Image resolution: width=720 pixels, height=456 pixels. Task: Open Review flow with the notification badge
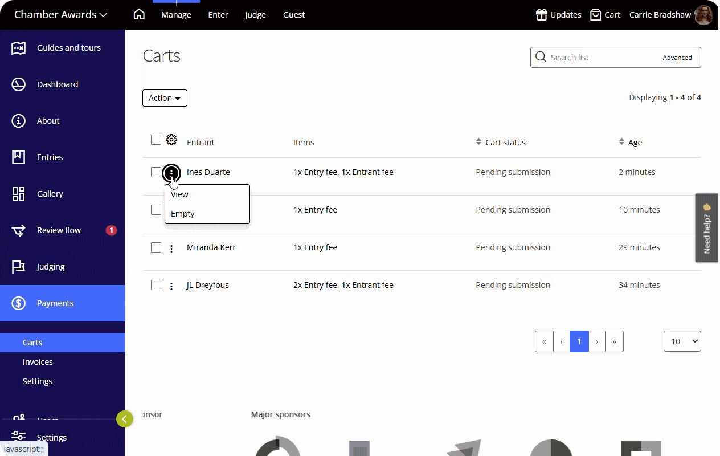pos(58,230)
